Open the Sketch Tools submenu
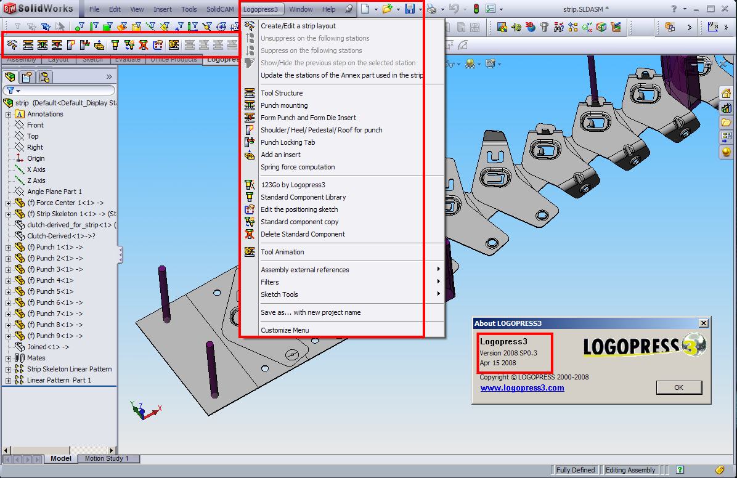Screen dimensions: 737x478 tap(342, 294)
